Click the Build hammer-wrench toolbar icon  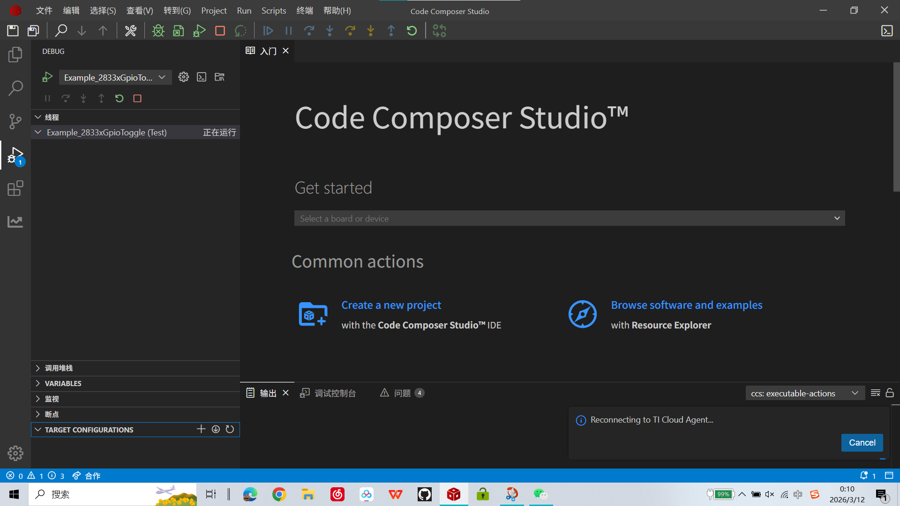click(130, 31)
